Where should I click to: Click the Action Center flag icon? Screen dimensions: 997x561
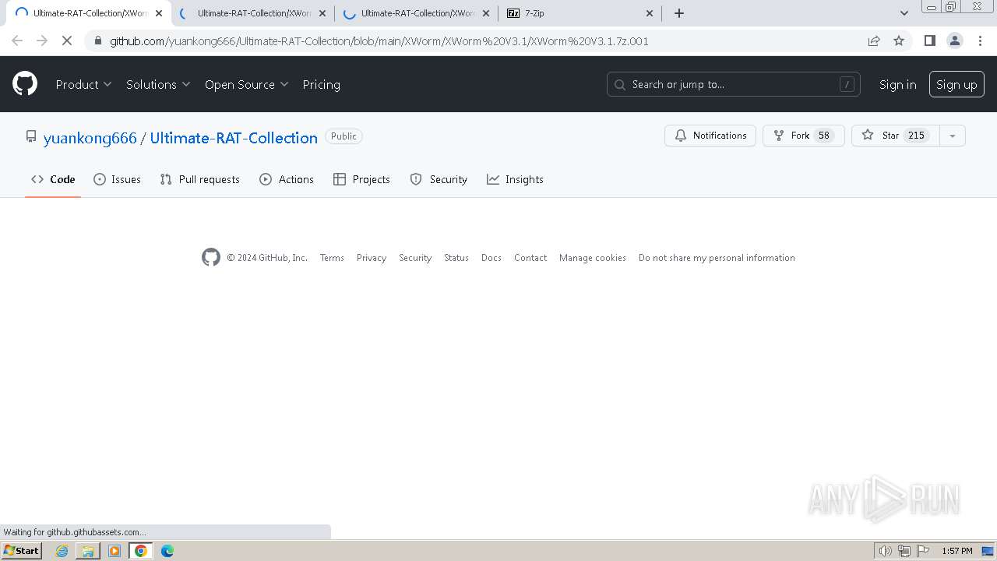click(923, 551)
